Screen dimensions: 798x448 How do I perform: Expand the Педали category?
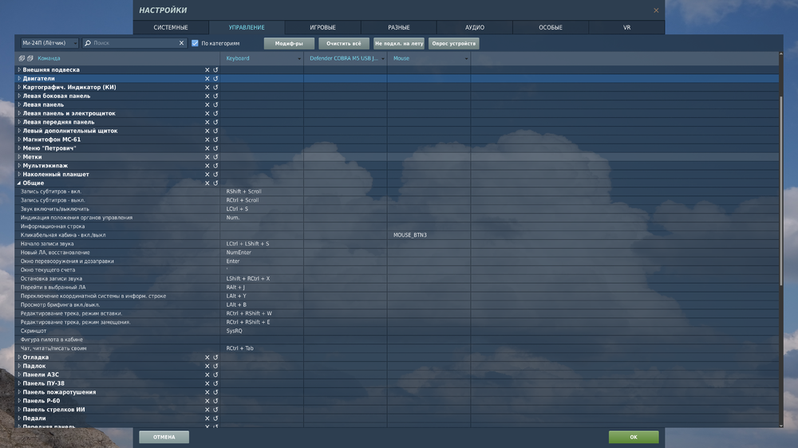(x=19, y=418)
